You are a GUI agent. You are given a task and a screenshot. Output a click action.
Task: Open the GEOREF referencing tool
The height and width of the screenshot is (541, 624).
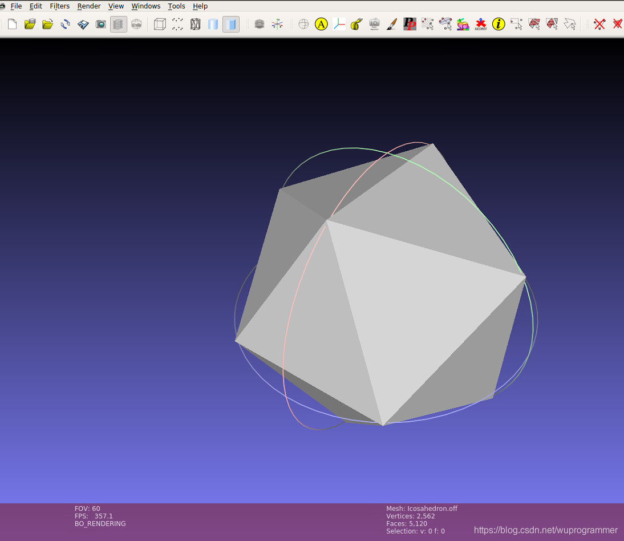[x=481, y=25]
